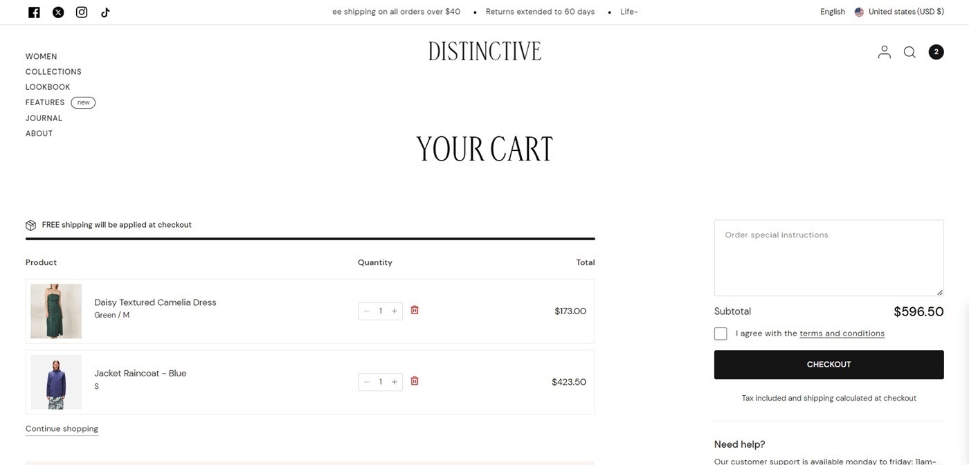Click the free shipping progress bar
Image resolution: width=969 pixels, height=465 pixels.
pos(310,238)
